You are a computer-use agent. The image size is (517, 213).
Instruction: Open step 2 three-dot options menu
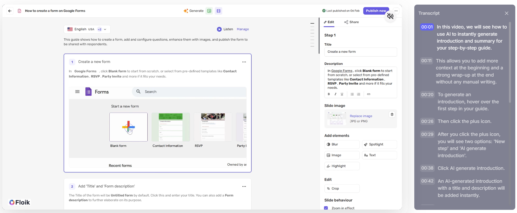(244, 187)
